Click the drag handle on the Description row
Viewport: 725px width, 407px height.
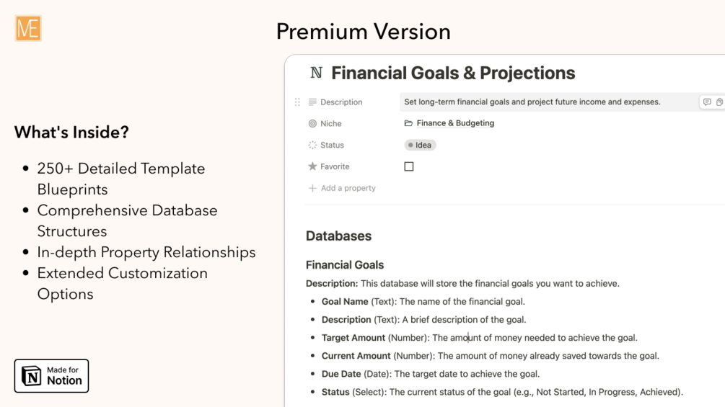point(297,102)
